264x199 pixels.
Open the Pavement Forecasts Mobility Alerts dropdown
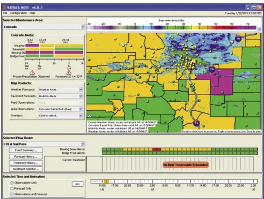(80, 96)
